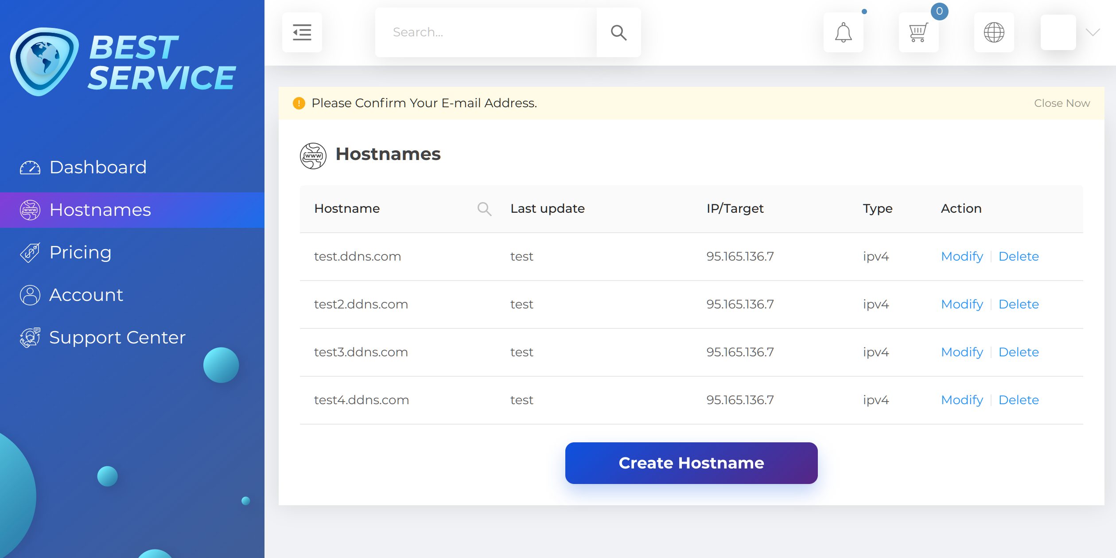Open Support Center in sidebar

[x=117, y=338]
